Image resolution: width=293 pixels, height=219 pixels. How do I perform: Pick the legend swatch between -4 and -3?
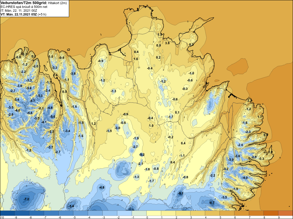(x=95, y=213)
